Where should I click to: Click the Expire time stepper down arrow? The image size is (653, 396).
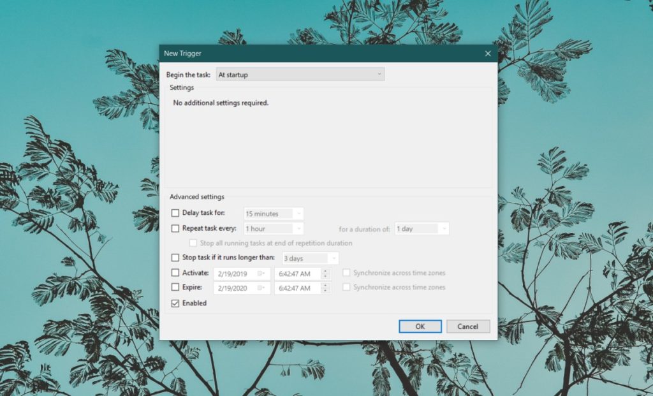tap(325, 290)
